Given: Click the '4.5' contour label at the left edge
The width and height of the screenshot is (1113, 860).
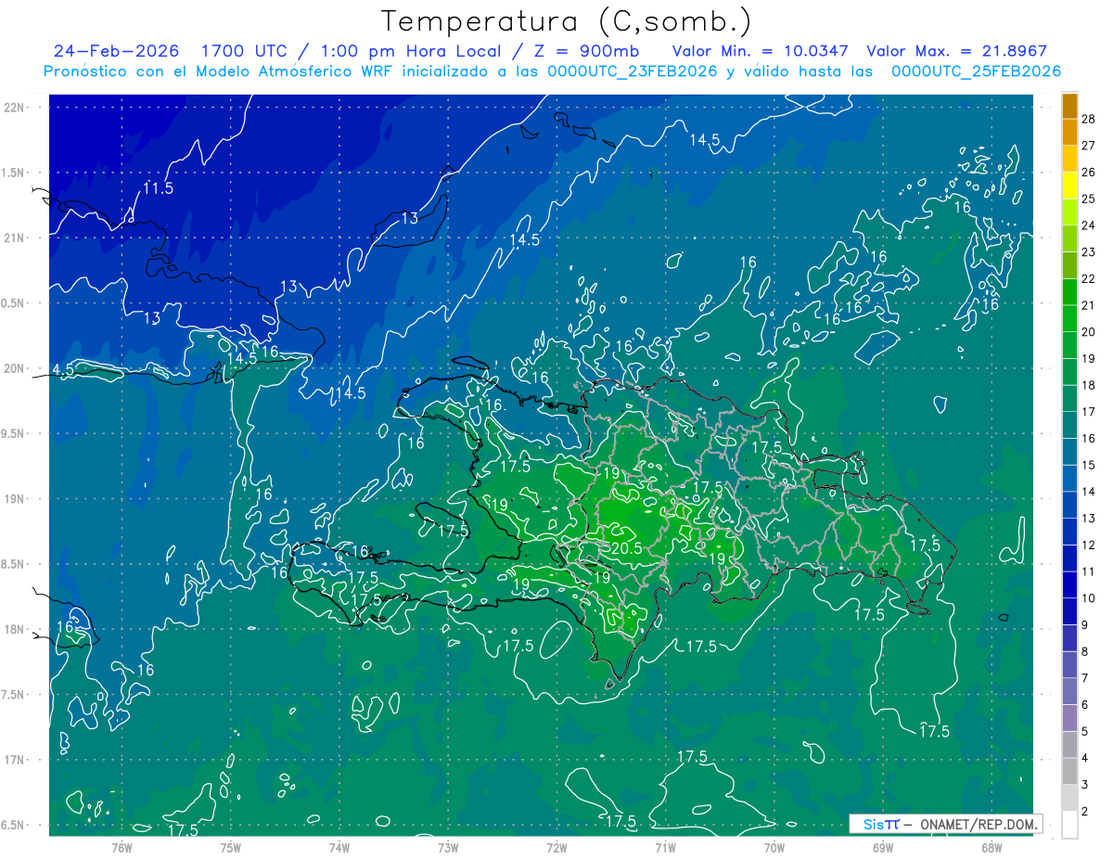Looking at the screenshot, I should (63, 369).
